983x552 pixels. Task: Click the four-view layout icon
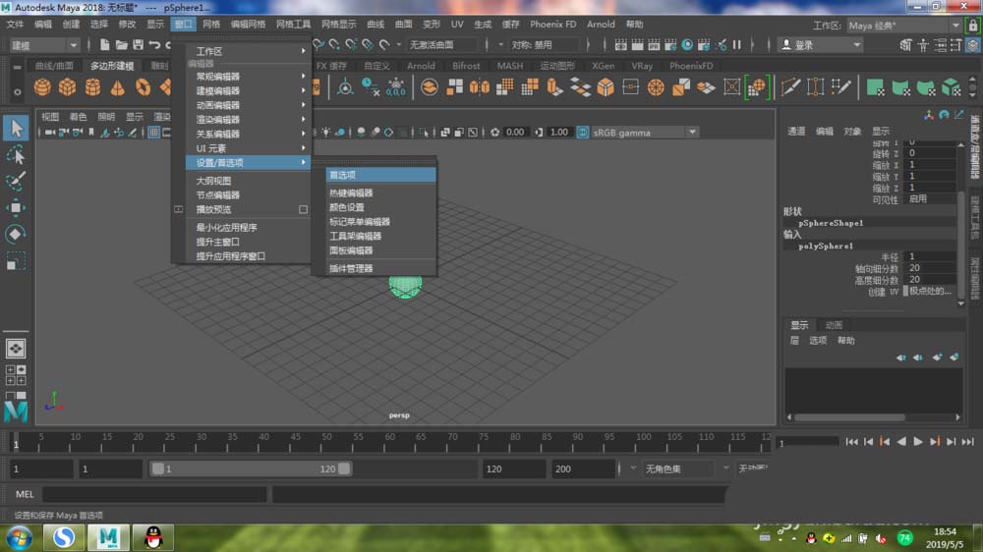16,374
